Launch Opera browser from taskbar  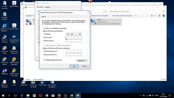click(41, 95)
